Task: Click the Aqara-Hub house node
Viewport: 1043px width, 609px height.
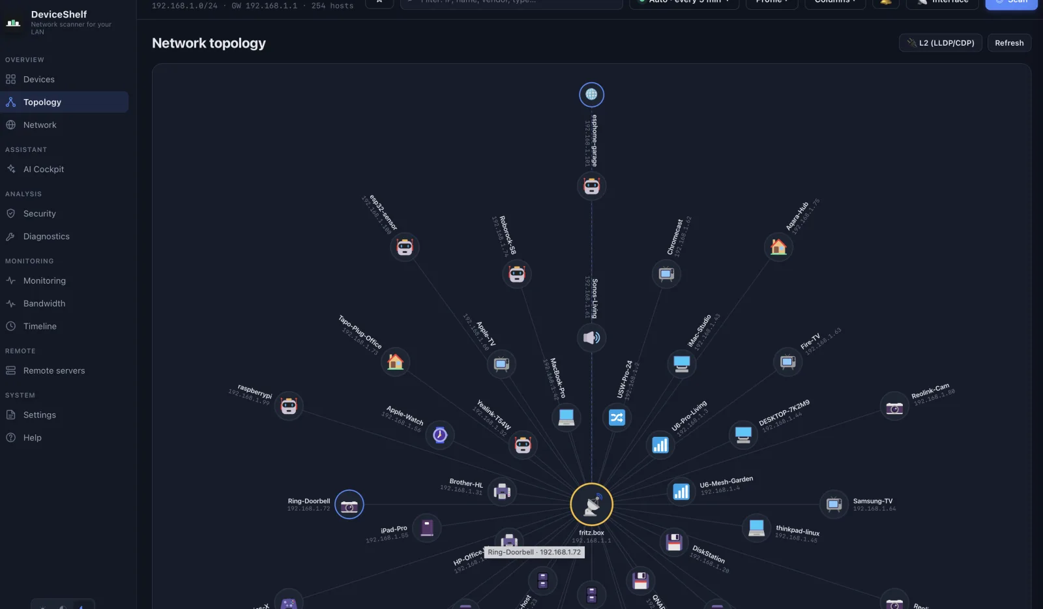Action: pos(778,247)
